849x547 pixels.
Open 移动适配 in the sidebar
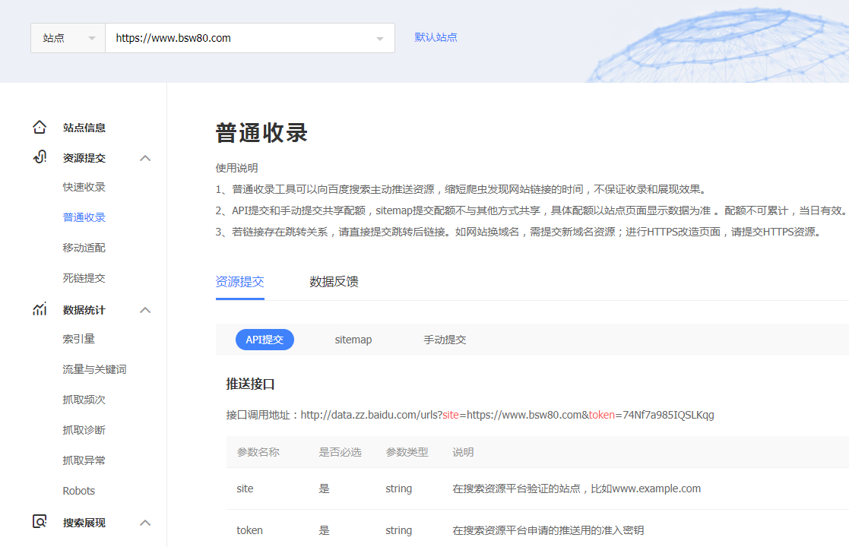tap(84, 248)
